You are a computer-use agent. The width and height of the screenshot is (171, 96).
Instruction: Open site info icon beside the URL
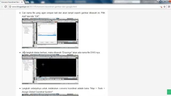click(10, 7)
